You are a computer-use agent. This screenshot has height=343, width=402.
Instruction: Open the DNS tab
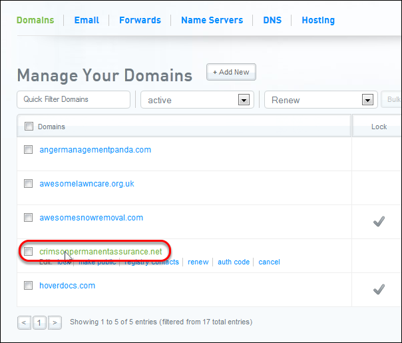272,20
